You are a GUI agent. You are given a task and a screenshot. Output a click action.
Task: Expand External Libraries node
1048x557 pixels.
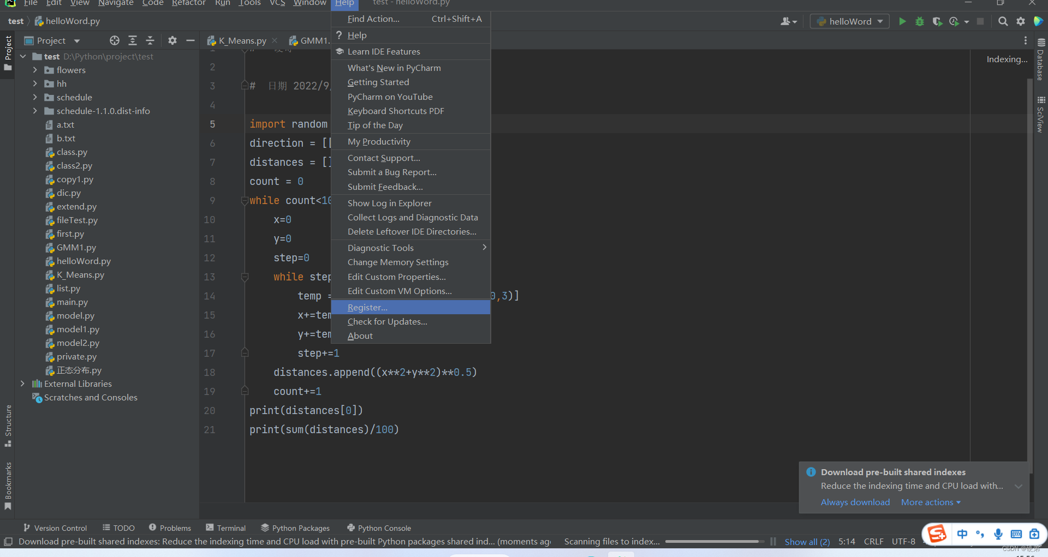(23, 384)
